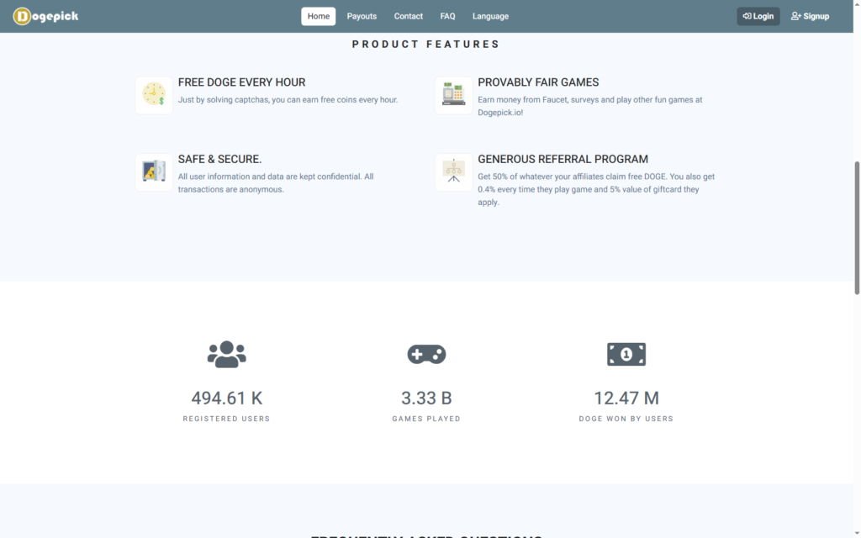Click the Signup button

tap(811, 17)
